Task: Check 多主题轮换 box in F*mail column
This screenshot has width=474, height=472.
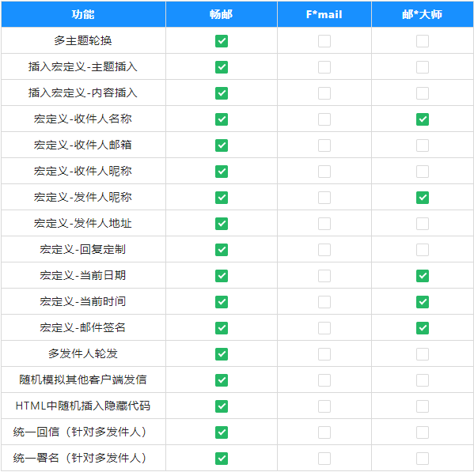Action: [x=324, y=41]
